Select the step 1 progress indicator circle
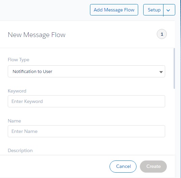This screenshot has height=178, width=181. pyautogui.click(x=162, y=34)
